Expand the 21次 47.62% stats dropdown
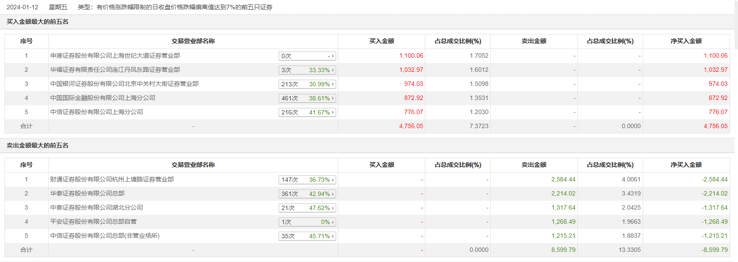 click(x=307, y=208)
